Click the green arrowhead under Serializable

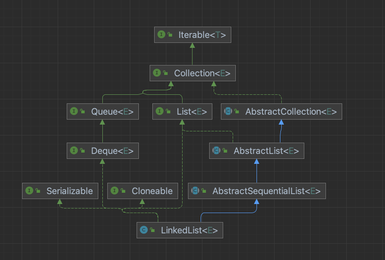pyautogui.click(x=60, y=201)
